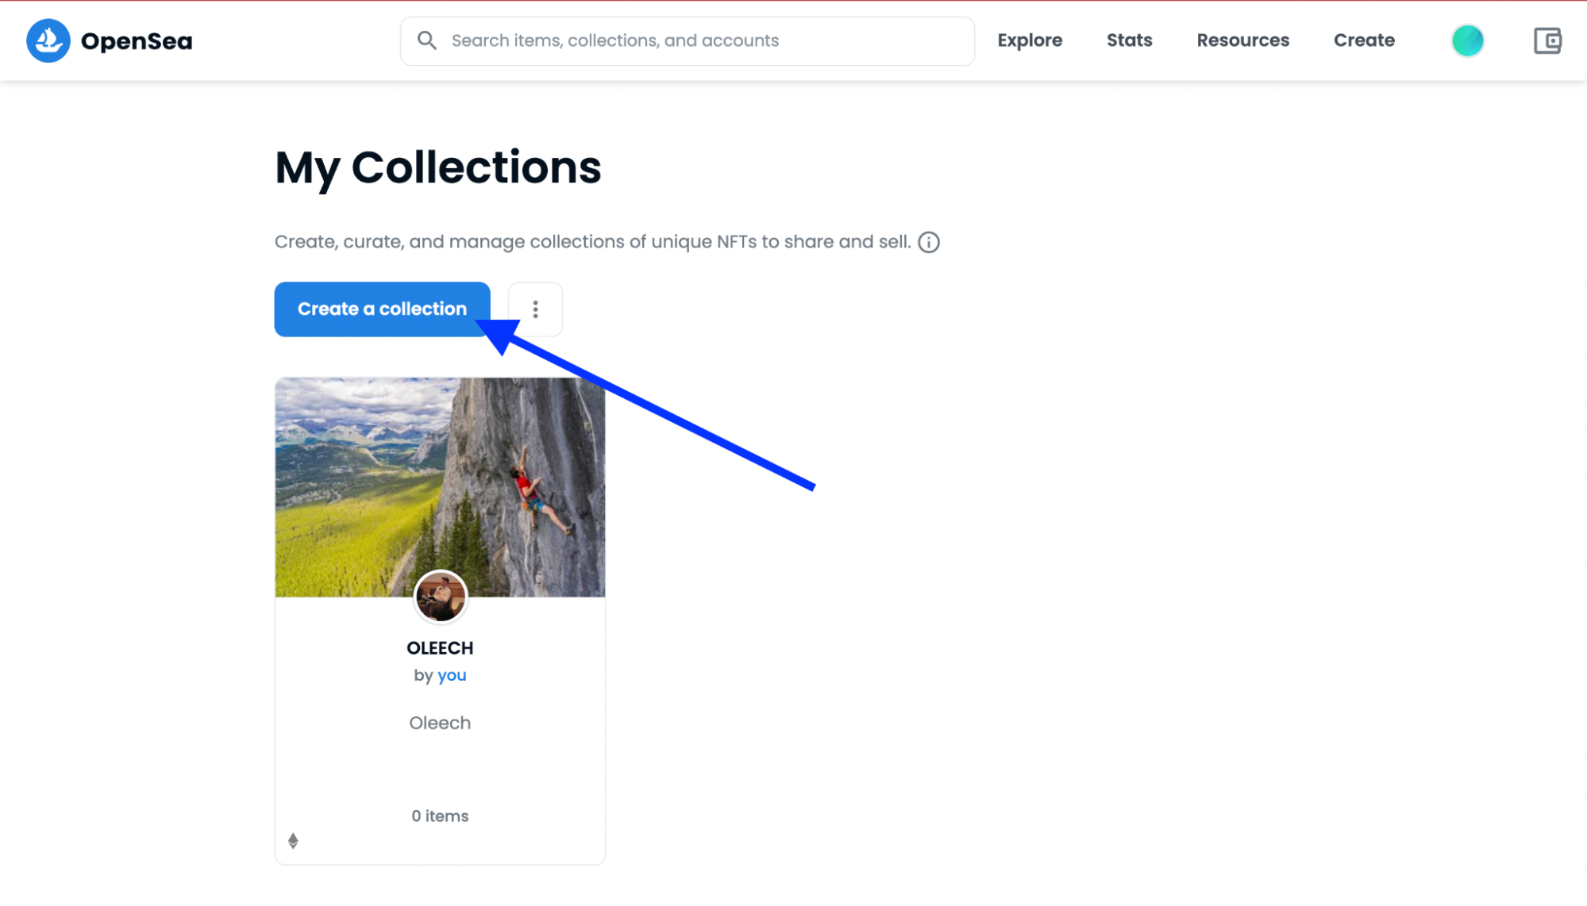Open the Explore menu item
Image resolution: width=1587 pixels, height=906 pixels.
[x=1029, y=40]
